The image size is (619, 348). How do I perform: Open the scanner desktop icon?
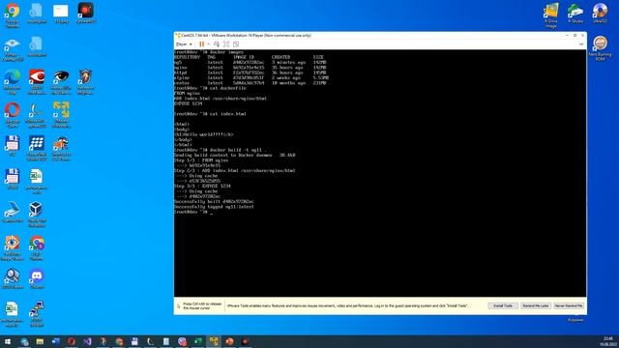click(13, 212)
